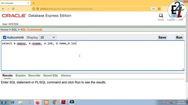188x105 pixels.
Task: Click inside the SQL command editor
Action: click(93, 55)
